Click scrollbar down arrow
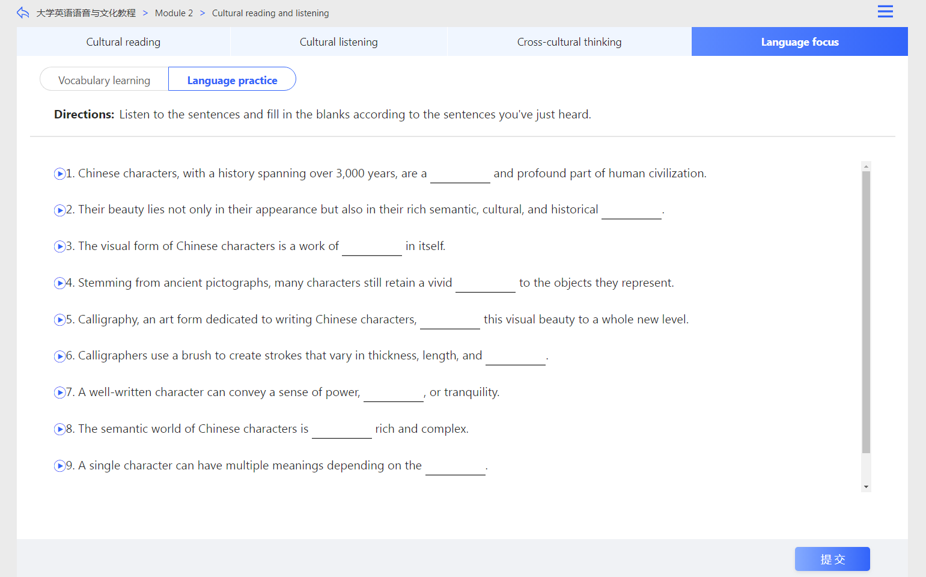This screenshot has width=926, height=577. point(866,487)
